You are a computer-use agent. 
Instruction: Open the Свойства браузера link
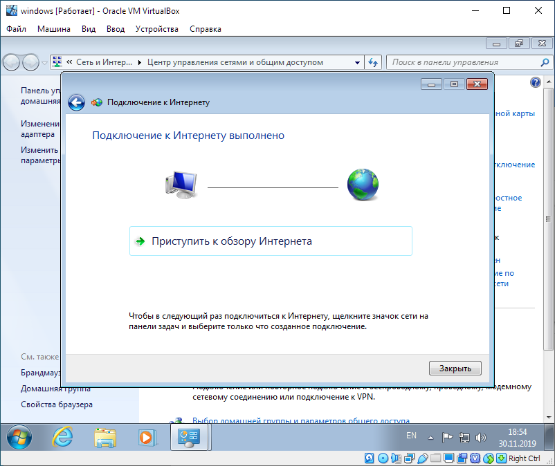[57, 404]
